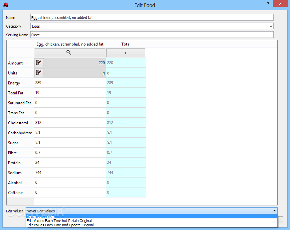Click the Total Fat value cell 19
Screen dimensions: 290x230
tap(70, 93)
